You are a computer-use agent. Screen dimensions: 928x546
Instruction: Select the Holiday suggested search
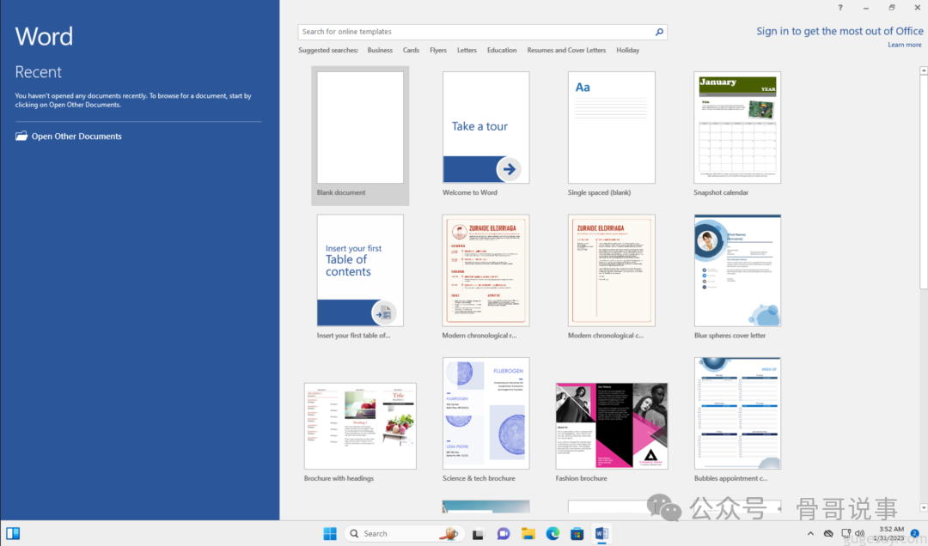627,51
